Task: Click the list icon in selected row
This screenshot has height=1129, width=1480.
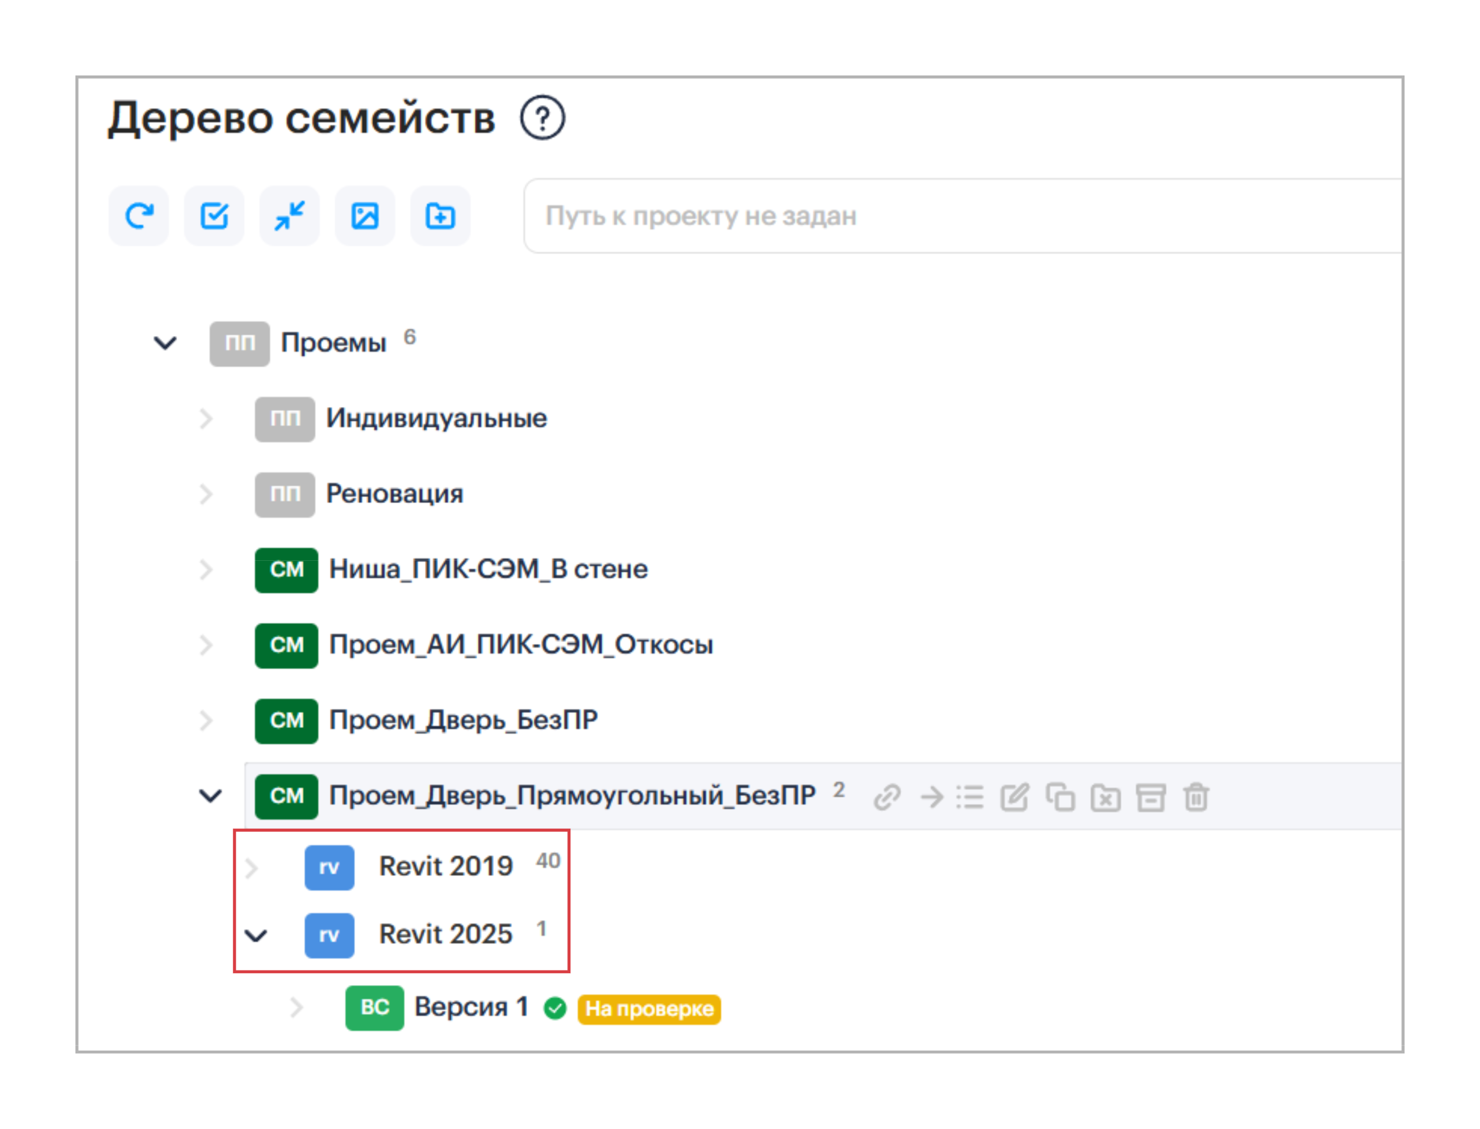Action: point(970,798)
